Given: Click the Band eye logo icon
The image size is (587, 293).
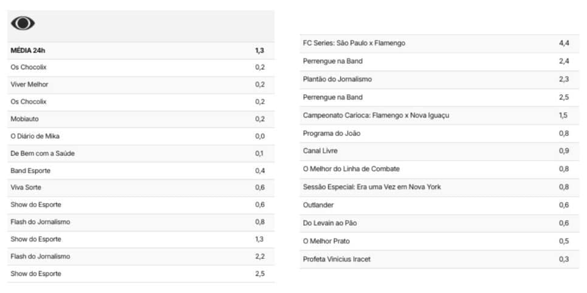Looking at the screenshot, I should 23,23.
